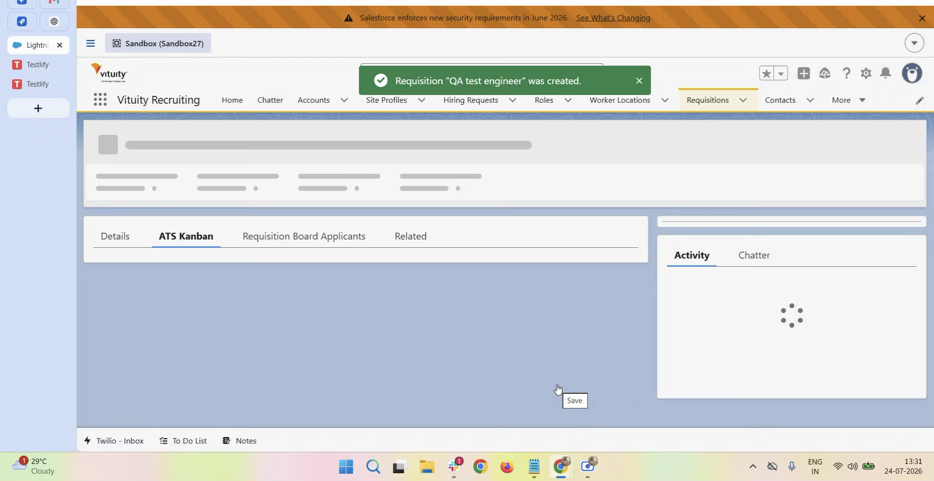Open the user profile avatar

912,74
